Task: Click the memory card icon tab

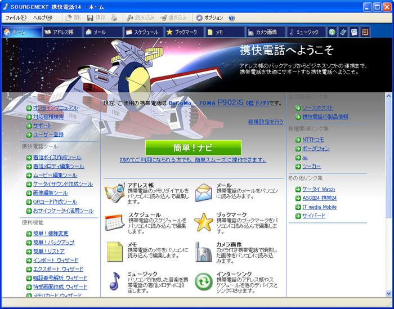Action: (x=343, y=32)
